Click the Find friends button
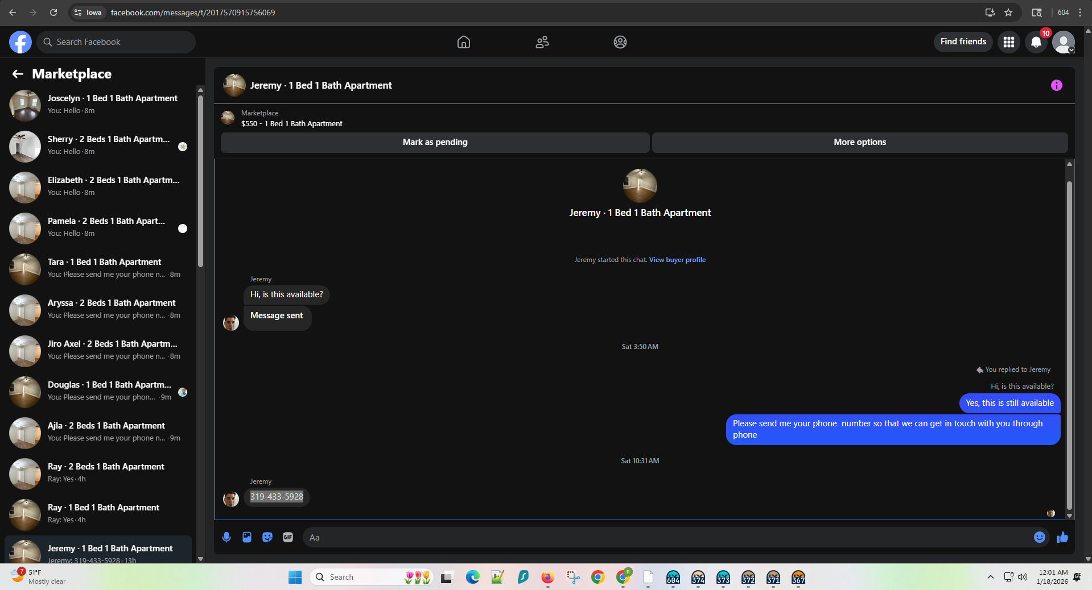The height and width of the screenshot is (590, 1092). [963, 41]
